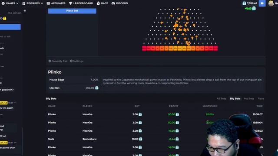Image resolution: width=278 pixels, height=156 pixels.
Task: Open the game Settings
Action: tap(76, 61)
